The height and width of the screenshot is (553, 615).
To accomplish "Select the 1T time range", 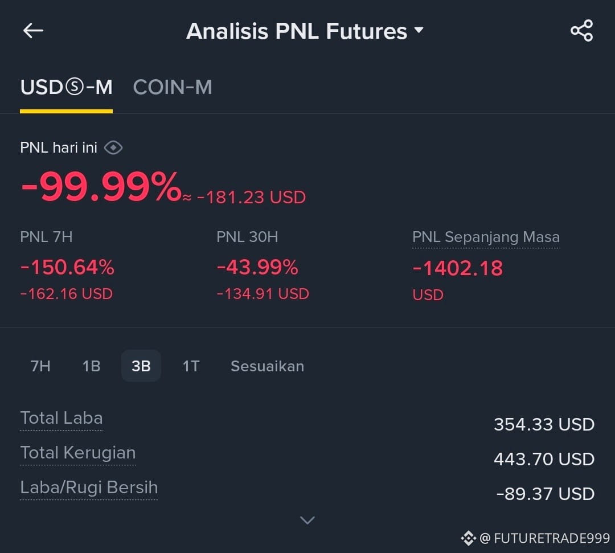I will (191, 366).
